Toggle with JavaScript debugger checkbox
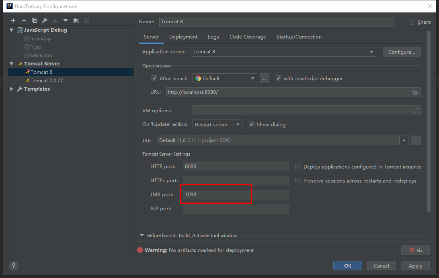Viewport: 439px width, 278px height. [x=279, y=79]
